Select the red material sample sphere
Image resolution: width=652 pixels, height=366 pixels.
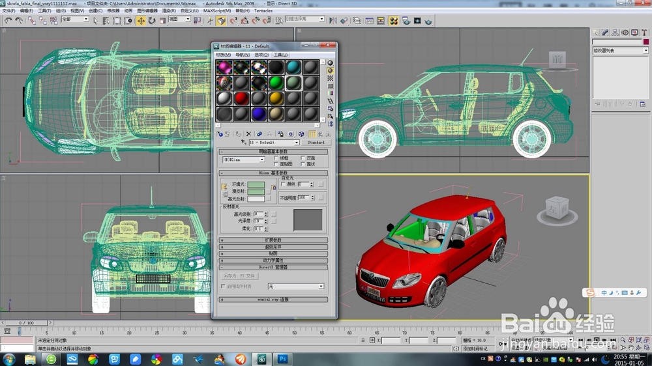[x=241, y=98]
